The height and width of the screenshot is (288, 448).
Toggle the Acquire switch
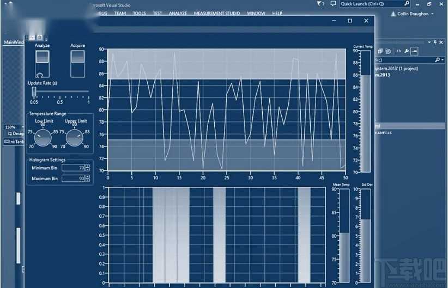point(78,61)
